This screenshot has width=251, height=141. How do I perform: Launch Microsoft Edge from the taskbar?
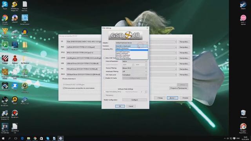(x=22, y=138)
